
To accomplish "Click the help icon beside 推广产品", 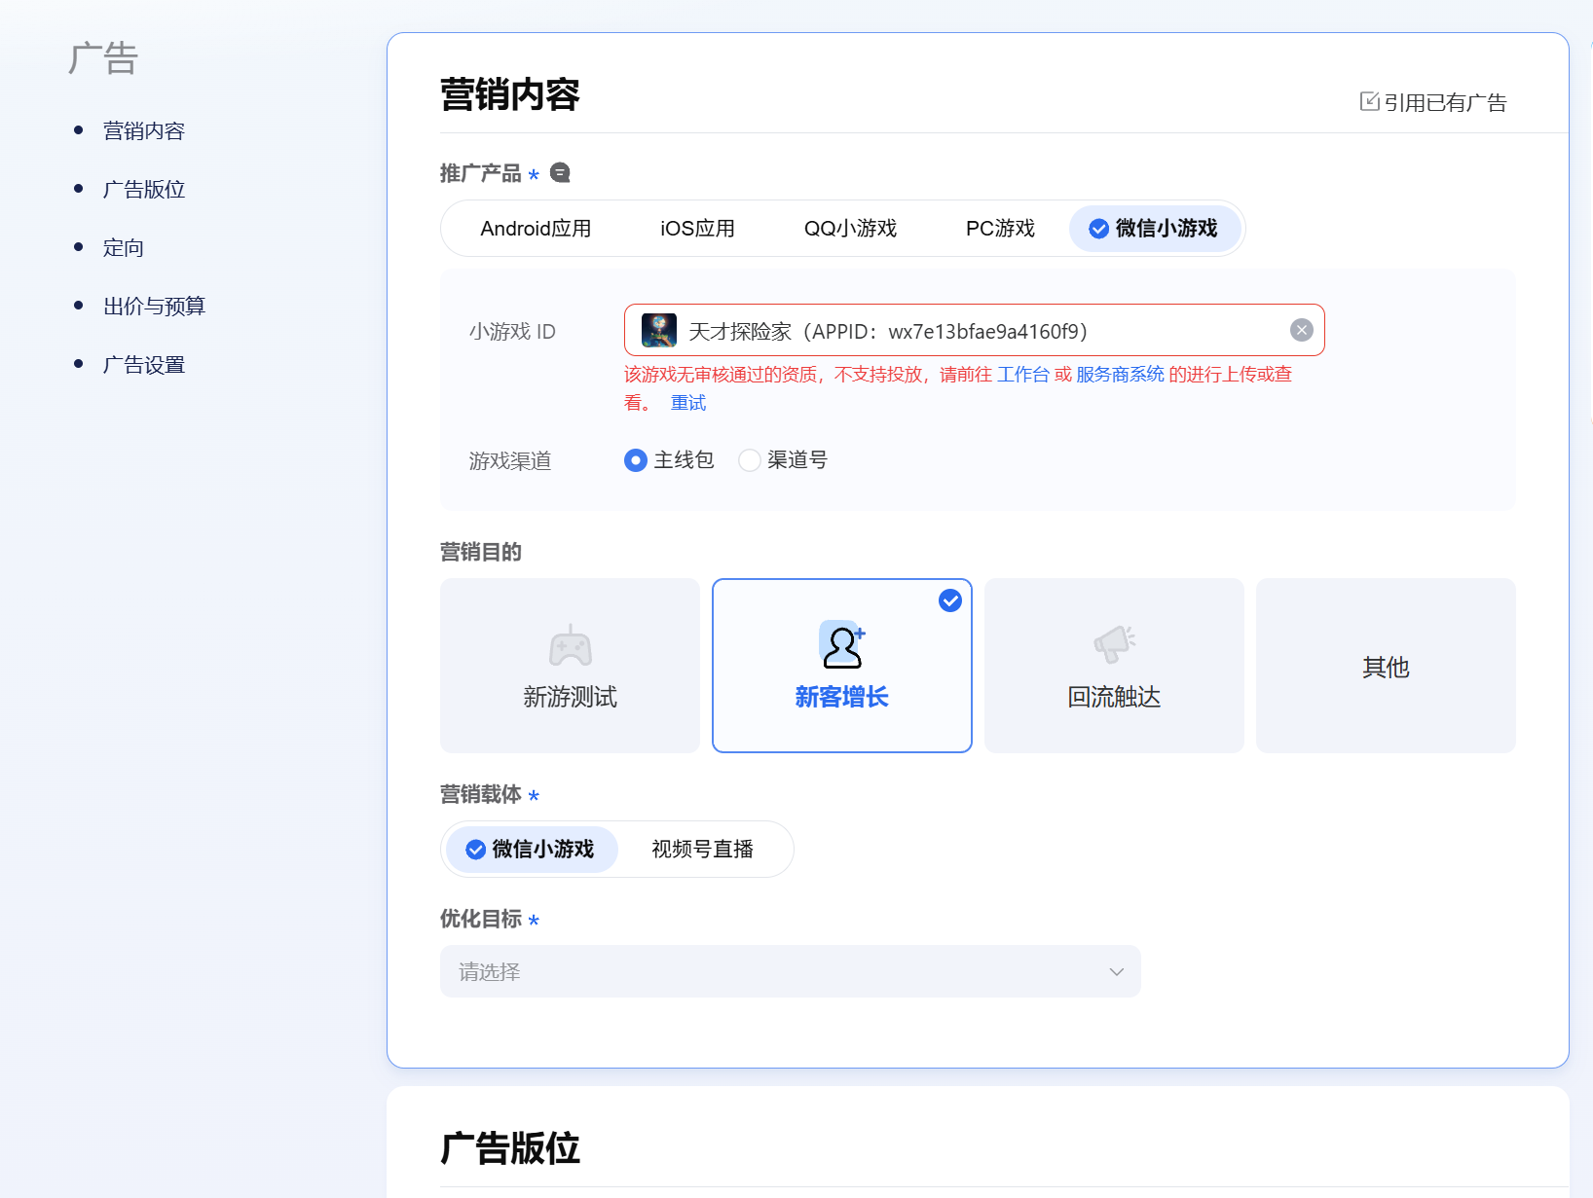I will pyautogui.click(x=560, y=172).
